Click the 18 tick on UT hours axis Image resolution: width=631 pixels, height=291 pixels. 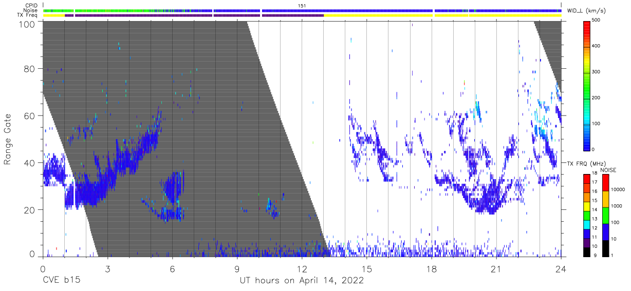point(432,268)
